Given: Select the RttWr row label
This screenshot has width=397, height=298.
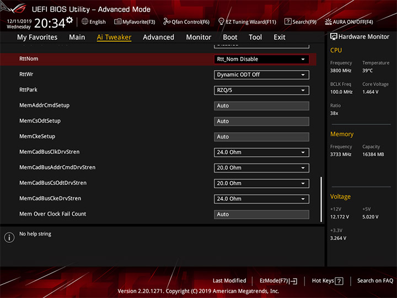Looking at the screenshot, I should coord(26,74).
